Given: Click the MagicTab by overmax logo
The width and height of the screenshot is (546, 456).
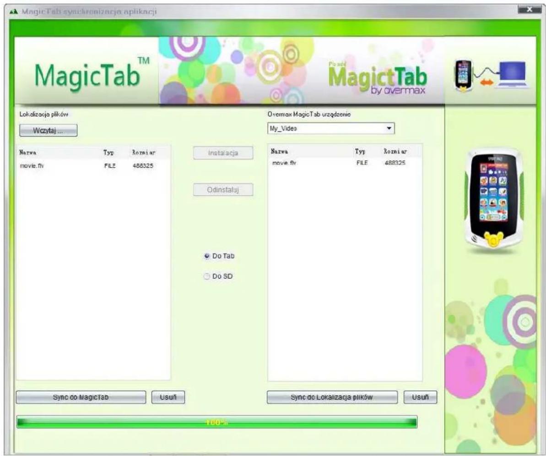Looking at the screenshot, I should pyautogui.click(x=378, y=79).
